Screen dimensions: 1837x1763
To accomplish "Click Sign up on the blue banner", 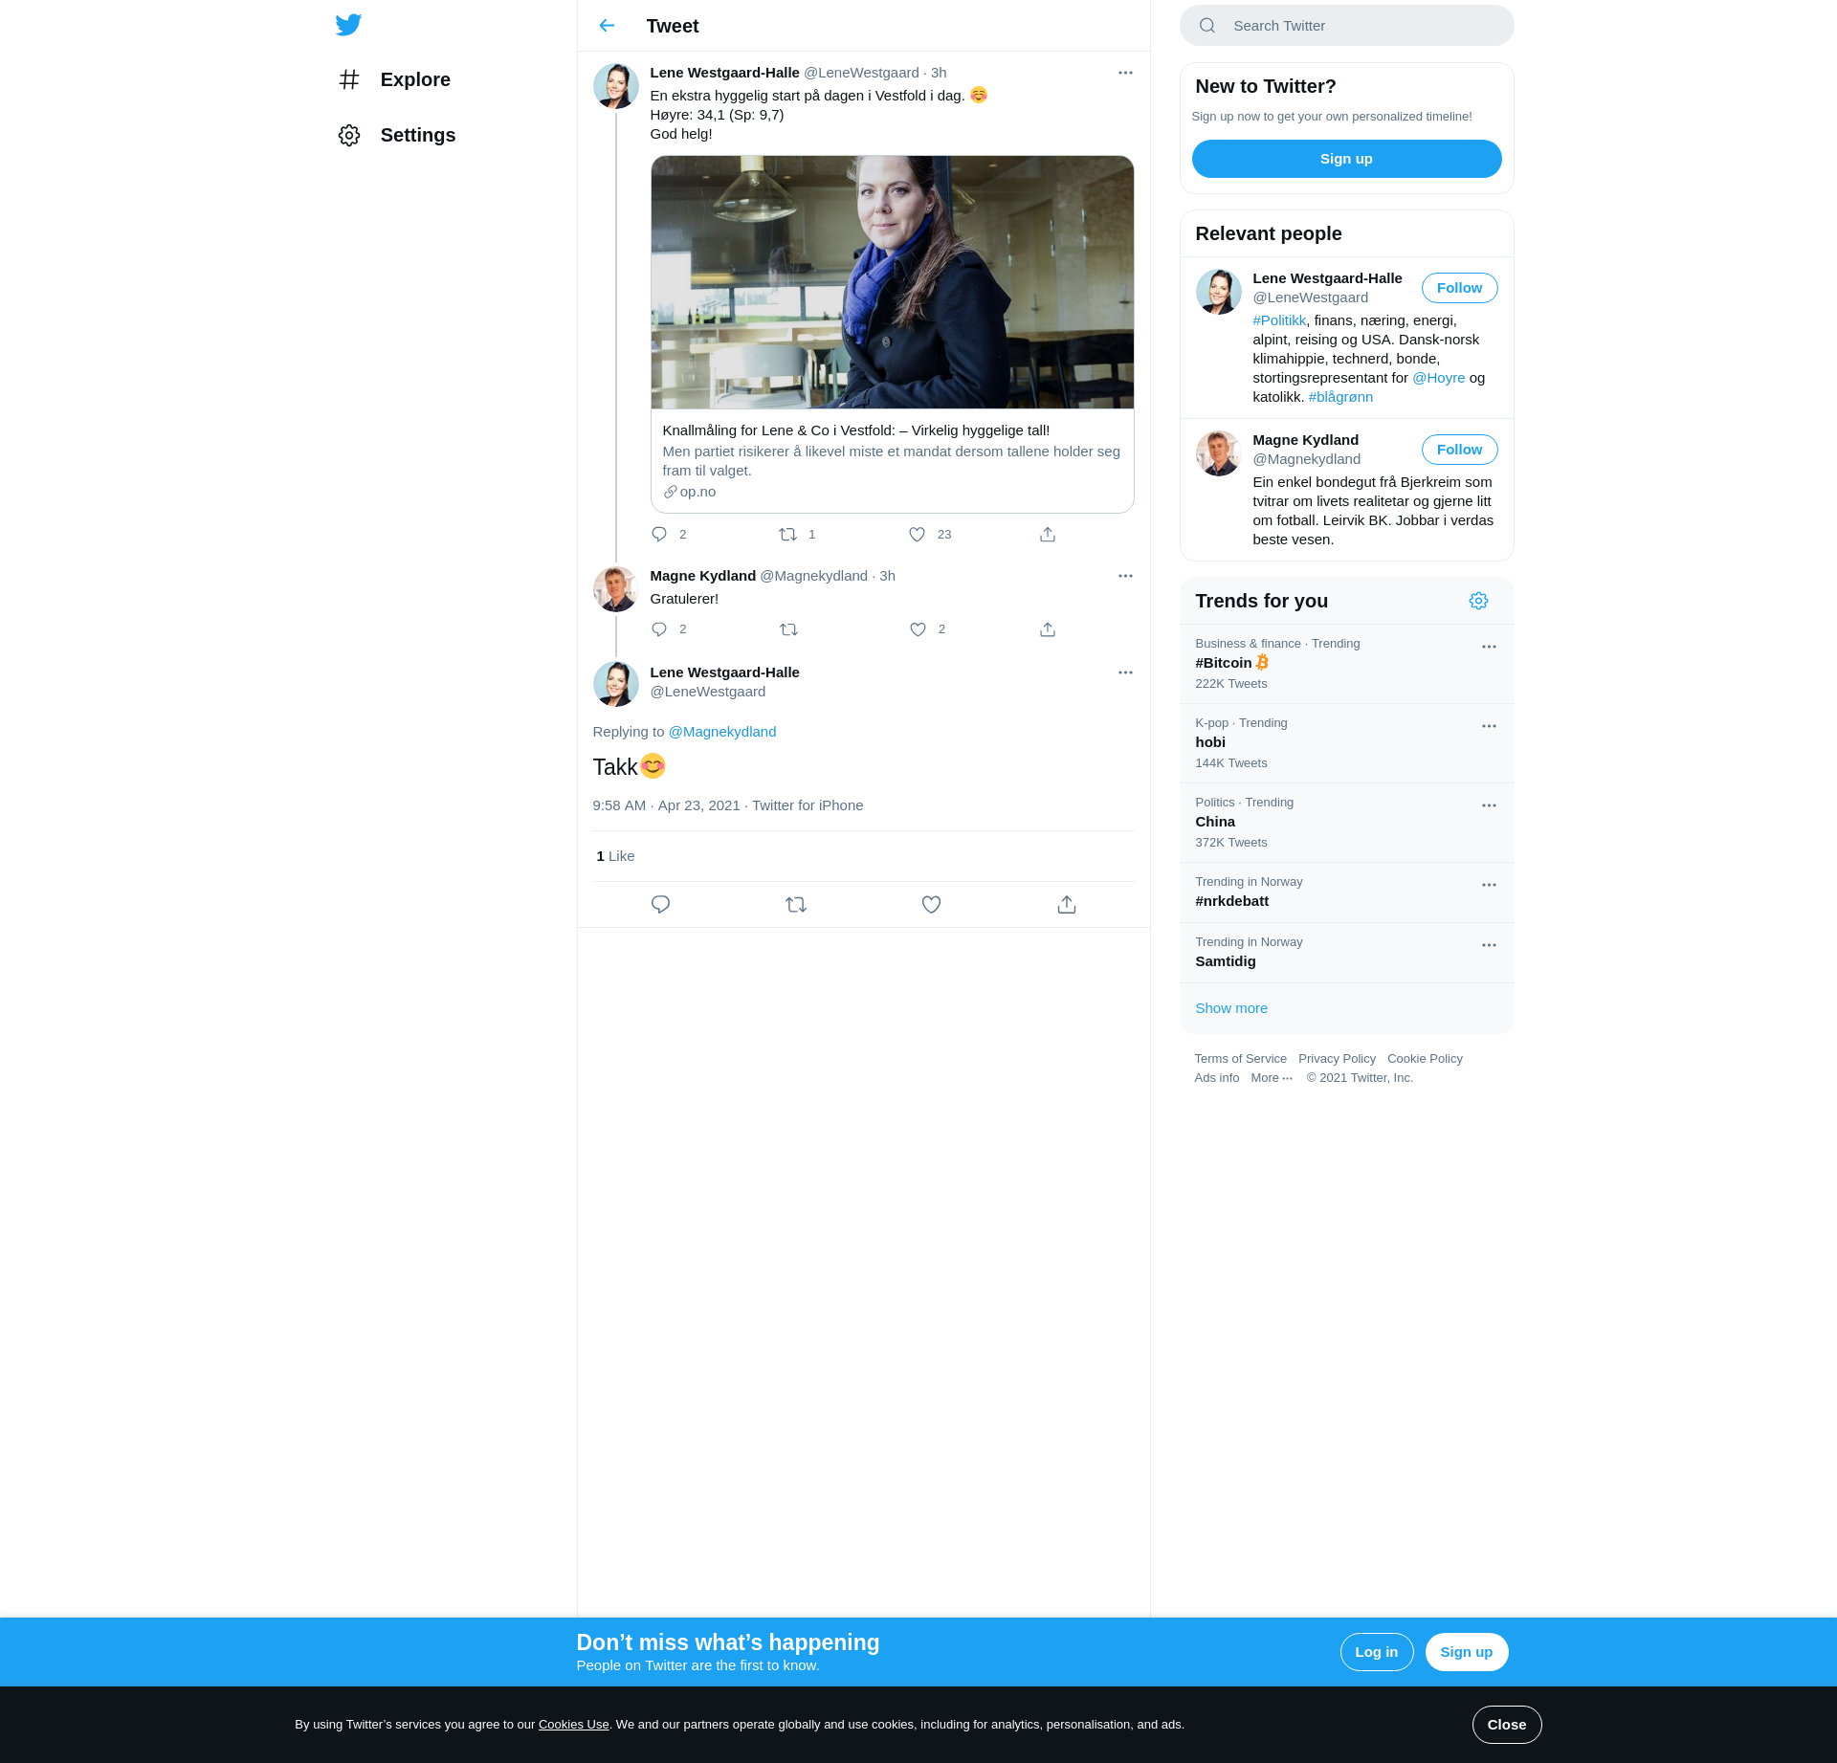I will pos(1466,1652).
